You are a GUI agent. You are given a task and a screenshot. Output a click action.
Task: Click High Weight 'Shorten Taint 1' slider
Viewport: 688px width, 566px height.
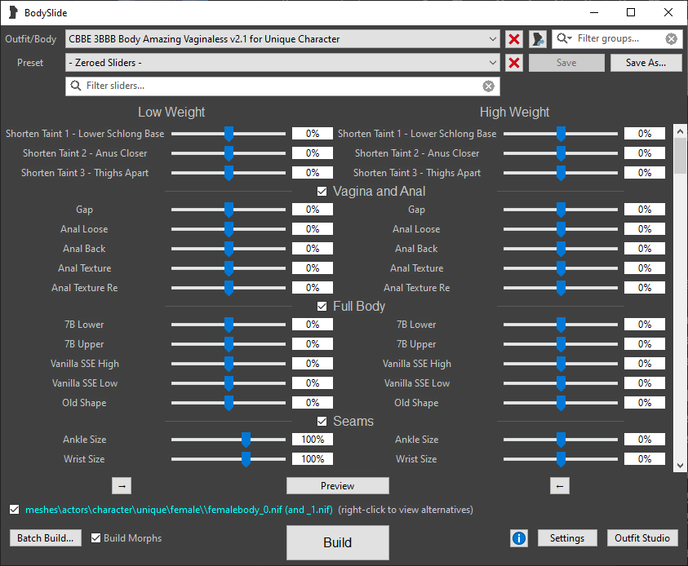(561, 134)
